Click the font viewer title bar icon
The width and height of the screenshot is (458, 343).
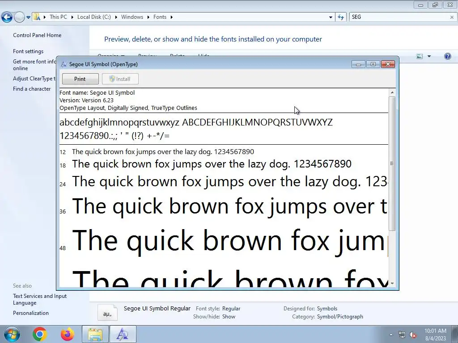tap(64, 64)
